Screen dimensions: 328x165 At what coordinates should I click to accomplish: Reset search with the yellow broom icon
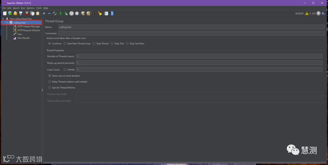point(100,13)
